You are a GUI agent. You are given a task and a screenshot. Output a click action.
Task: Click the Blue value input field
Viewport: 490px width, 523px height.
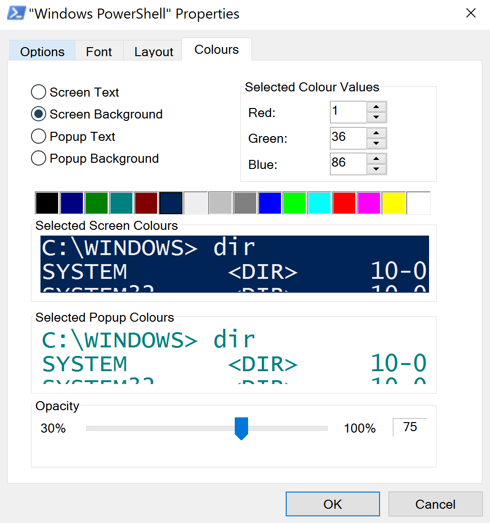(x=348, y=164)
